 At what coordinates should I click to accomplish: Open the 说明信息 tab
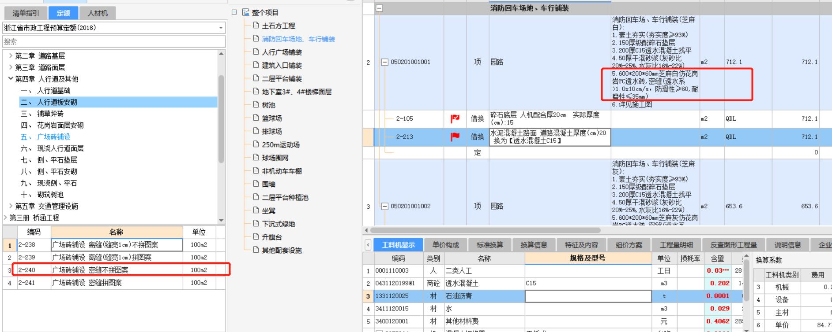pyautogui.click(x=788, y=245)
